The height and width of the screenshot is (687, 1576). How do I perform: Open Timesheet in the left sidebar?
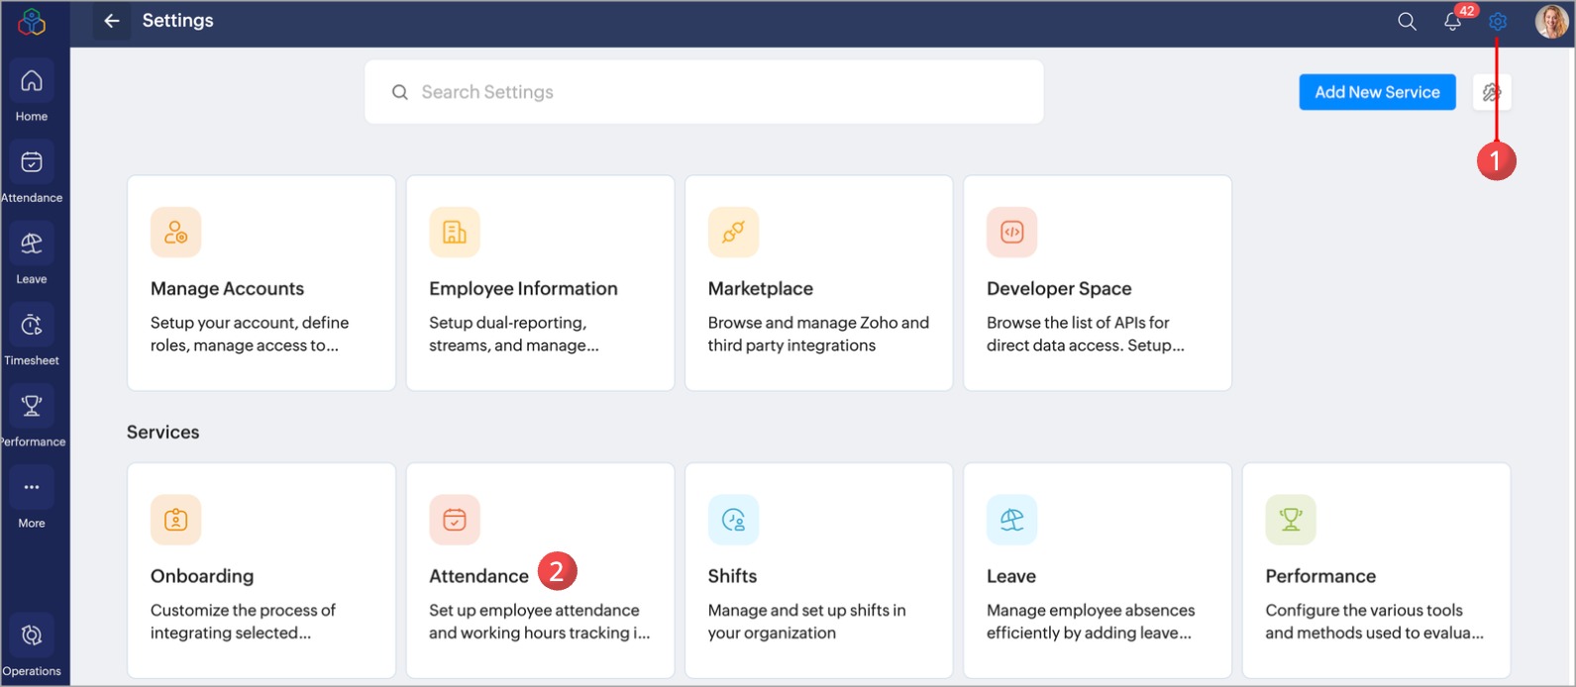coord(32,336)
